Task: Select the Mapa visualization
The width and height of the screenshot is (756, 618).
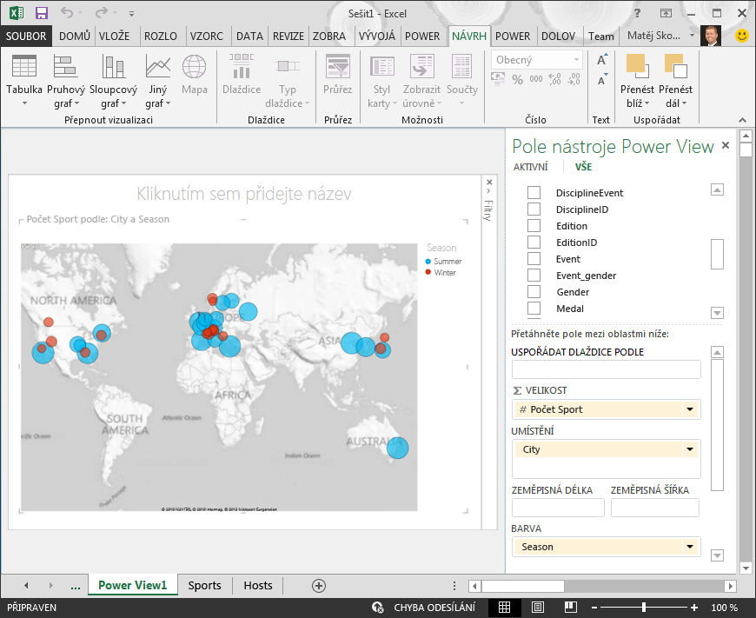Action: click(x=195, y=75)
